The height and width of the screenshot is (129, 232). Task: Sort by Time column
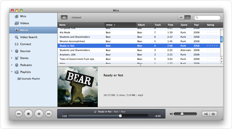coord(172,25)
